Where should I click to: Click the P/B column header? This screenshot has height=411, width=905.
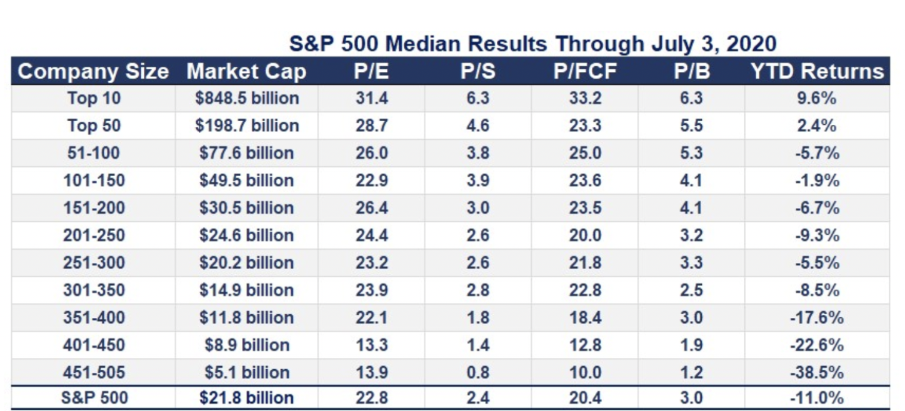[691, 71]
